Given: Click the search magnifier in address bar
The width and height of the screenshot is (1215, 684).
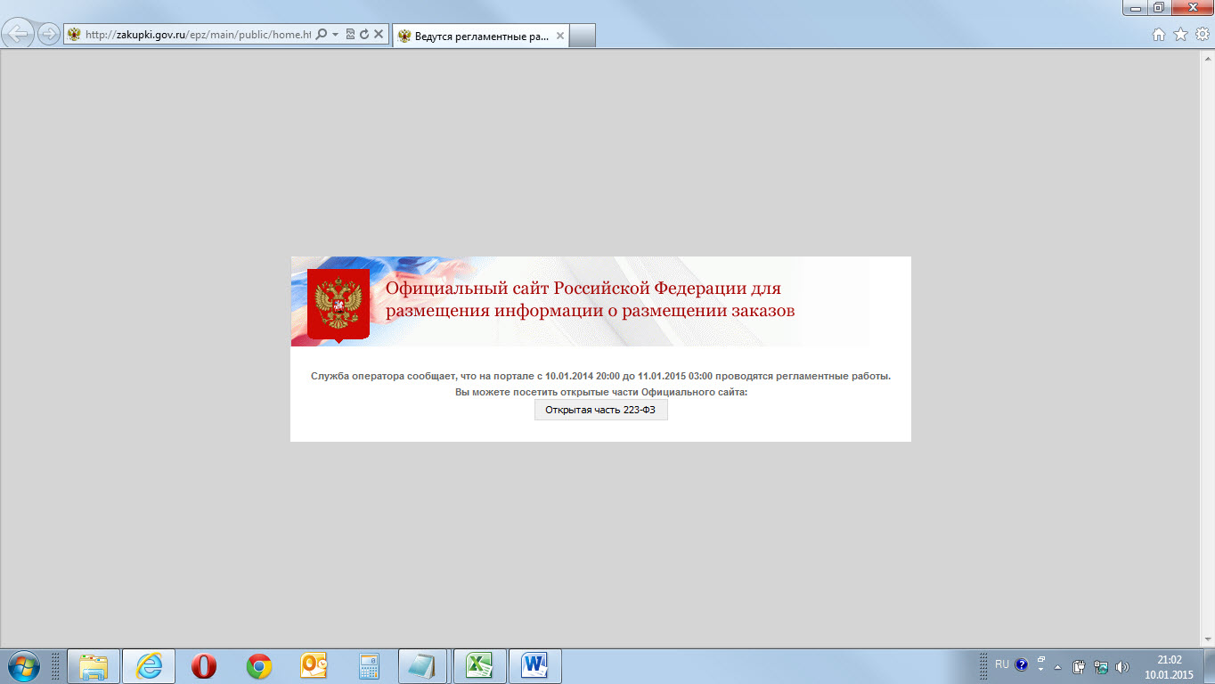Looking at the screenshot, I should pos(322,35).
